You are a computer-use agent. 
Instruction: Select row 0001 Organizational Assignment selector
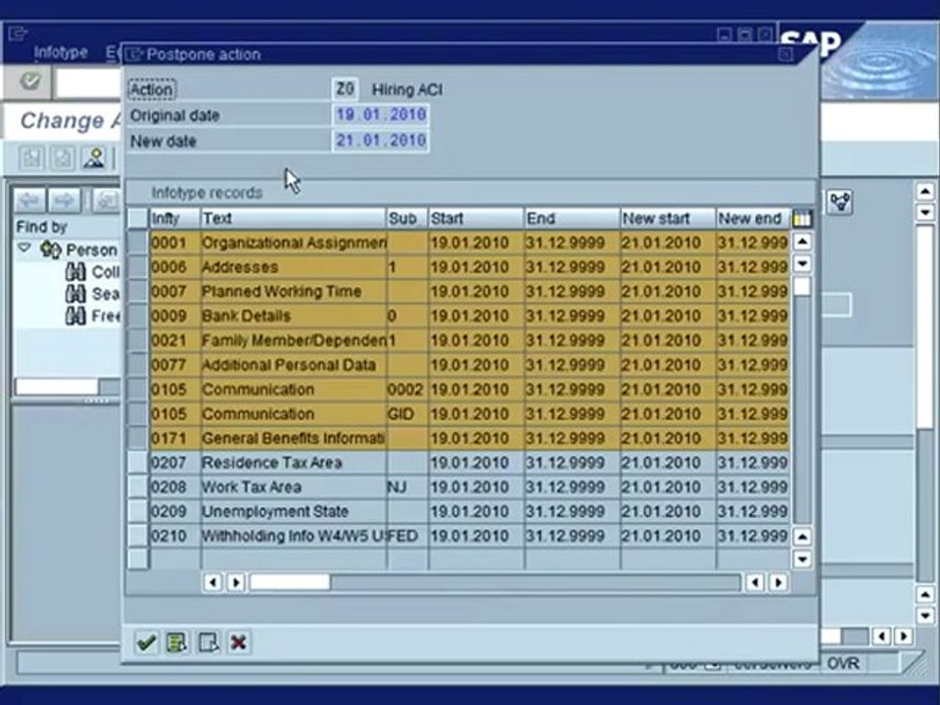coord(138,243)
